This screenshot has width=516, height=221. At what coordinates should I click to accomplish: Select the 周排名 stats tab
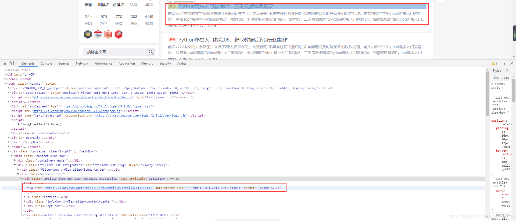tap(103, 5)
